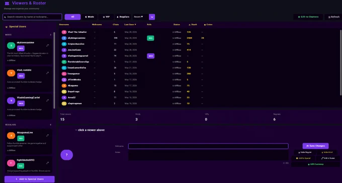Open the purple chevron dropdown button
The height and width of the screenshot is (183, 342).
(152, 17)
